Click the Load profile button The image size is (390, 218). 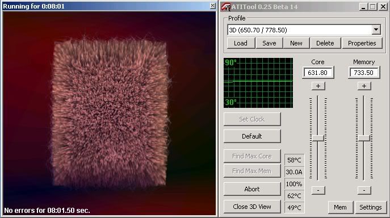coord(241,43)
